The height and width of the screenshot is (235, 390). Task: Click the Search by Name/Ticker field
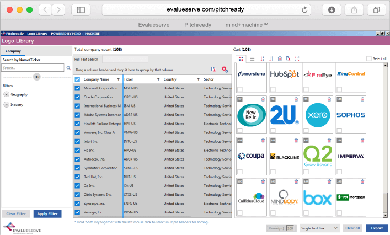[x=33, y=68]
